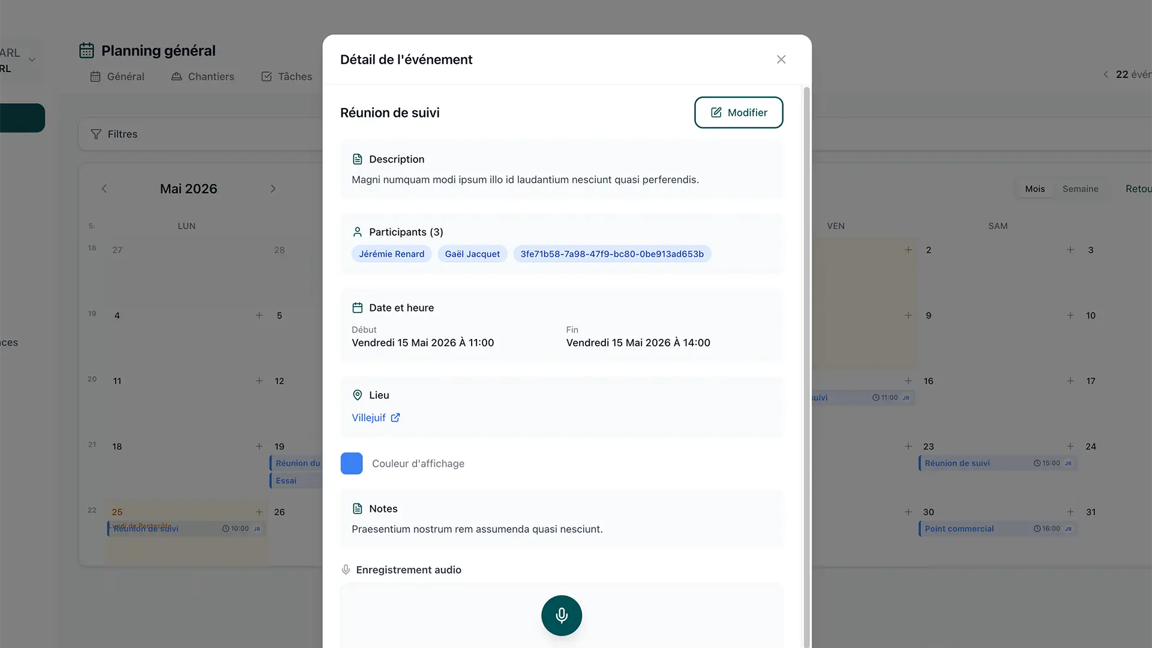This screenshot has height=648, width=1152.
Task: Click the Enregistrement audio microphone icon
Action: pyautogui.click(x=346, y=569)
